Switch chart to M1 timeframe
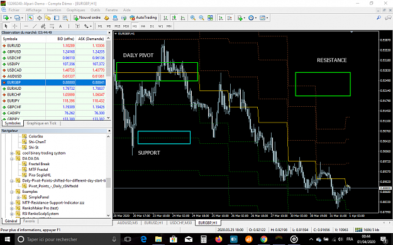393x245 pixels. coord(100,26)
